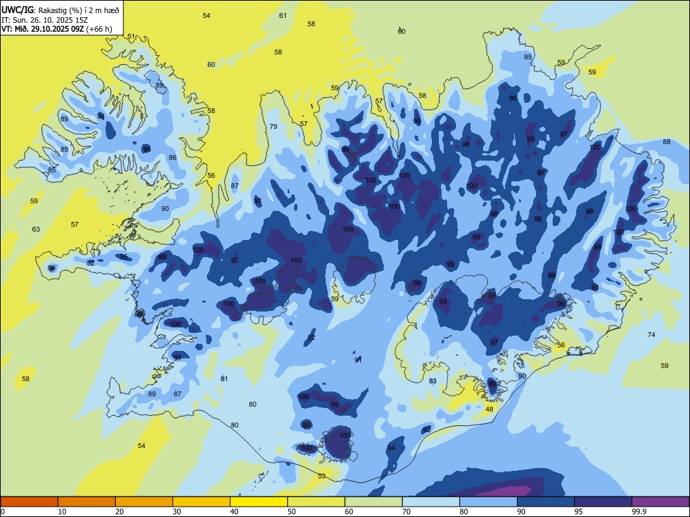The image size is (690, 517).
Task: Click the map value '53'
Action: [x=322, y=476]
